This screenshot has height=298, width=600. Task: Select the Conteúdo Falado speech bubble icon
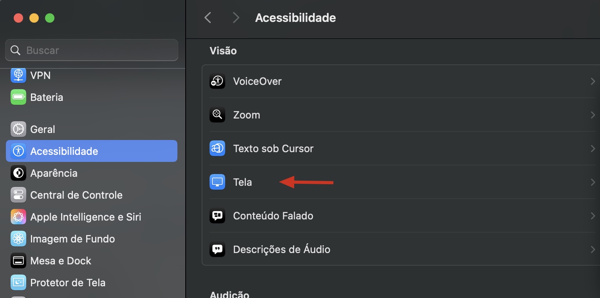pos(217,215)
